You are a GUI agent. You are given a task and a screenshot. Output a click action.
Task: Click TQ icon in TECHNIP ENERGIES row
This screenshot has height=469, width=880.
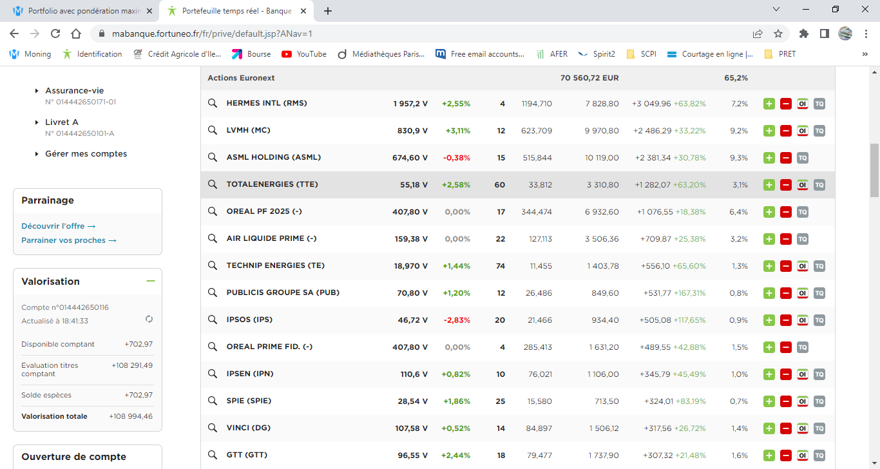pos(819,266)
